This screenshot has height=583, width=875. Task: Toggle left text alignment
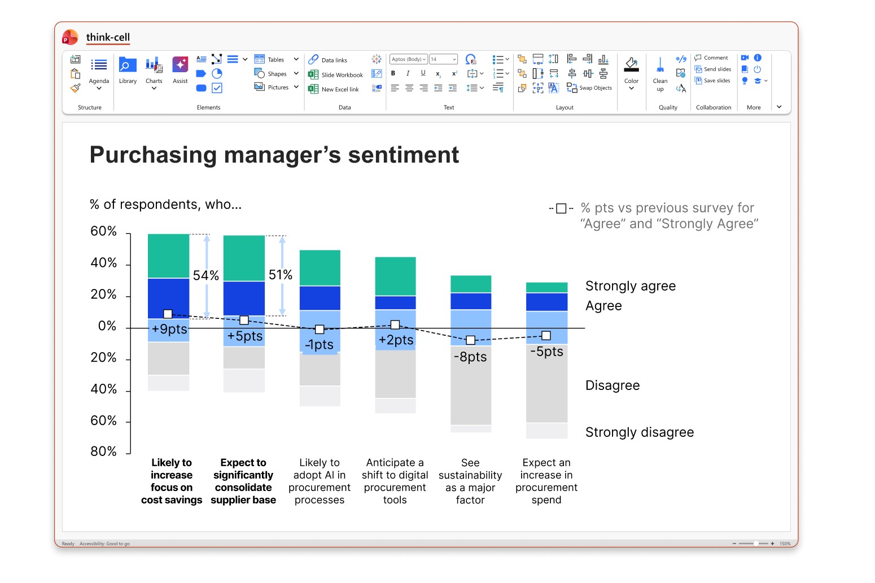[x=395, y=88]
